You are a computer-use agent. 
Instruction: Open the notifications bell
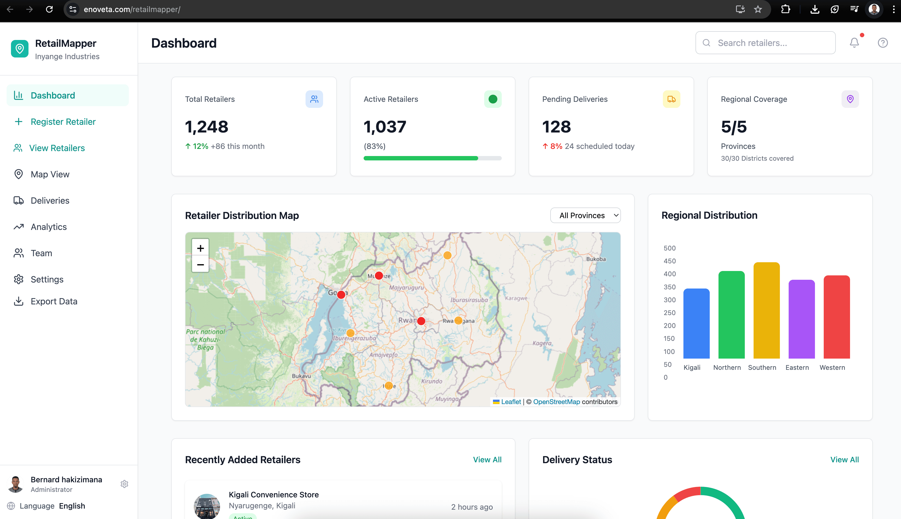[854, 43]
